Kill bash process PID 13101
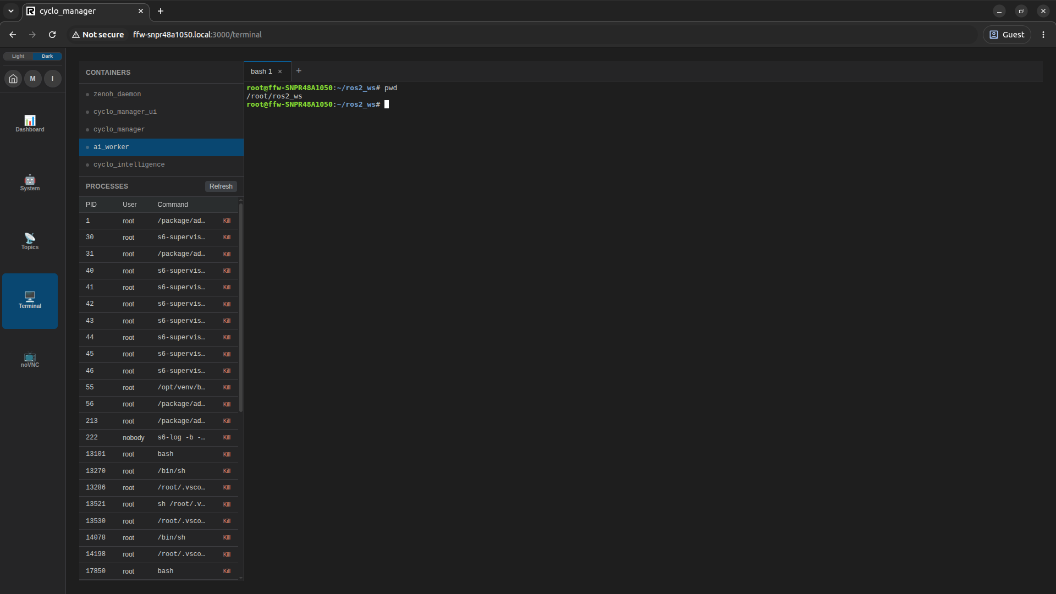 (227, 454)
